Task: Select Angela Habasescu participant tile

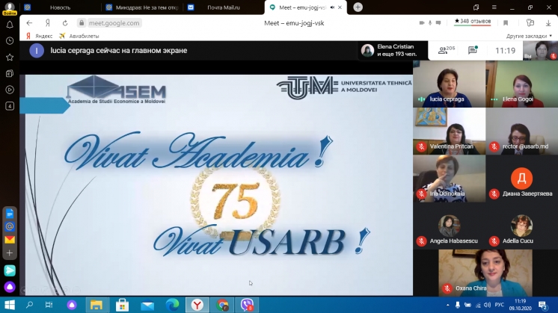Action: pyautogui.click(x=449, y=226)
